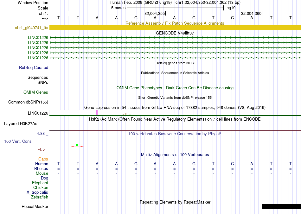Click the bright green PhyloP conservation bar

coord(77,145)
